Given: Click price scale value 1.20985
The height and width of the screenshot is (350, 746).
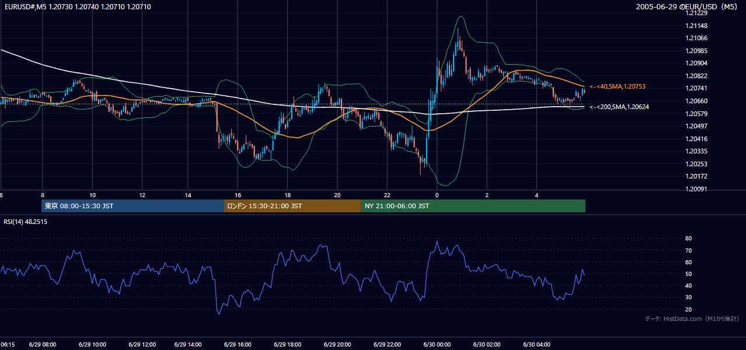Looking at the screenshot, I should [x=696, y=51].
